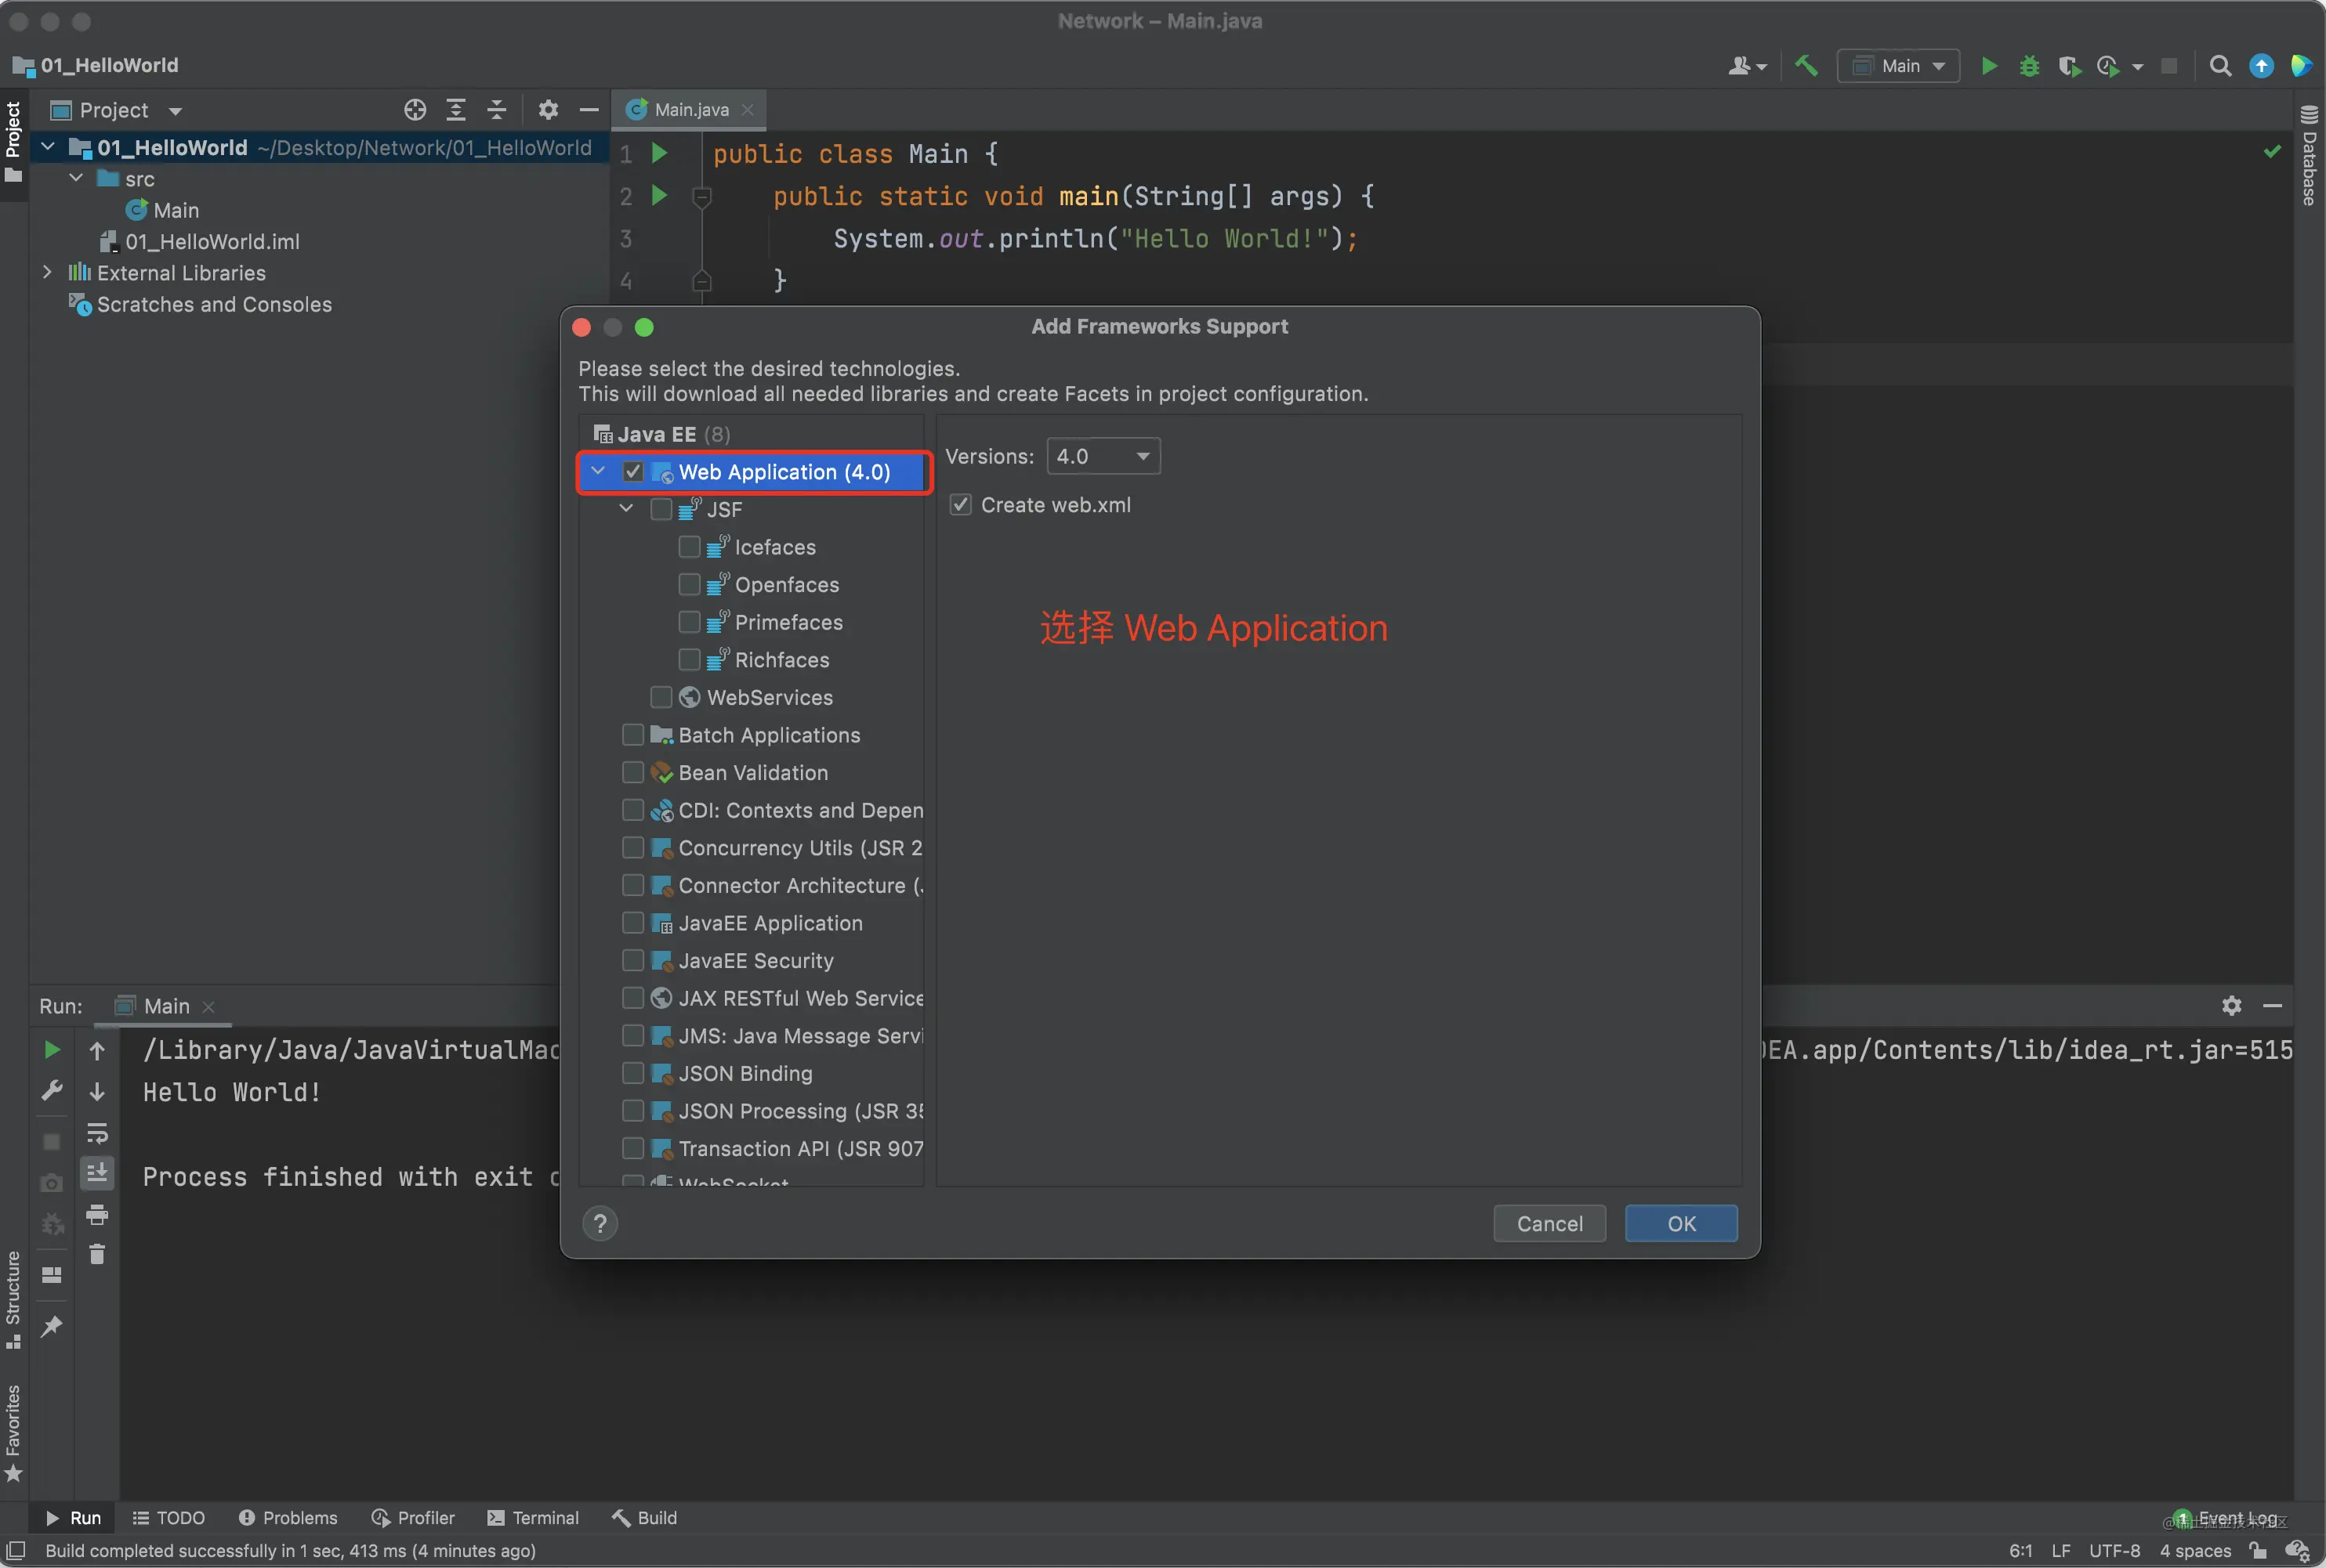Enable the Icefaces checkbox
The width and height of the screenshot is (2326, 1568).
pyautogui.click(x=690, y=547)
